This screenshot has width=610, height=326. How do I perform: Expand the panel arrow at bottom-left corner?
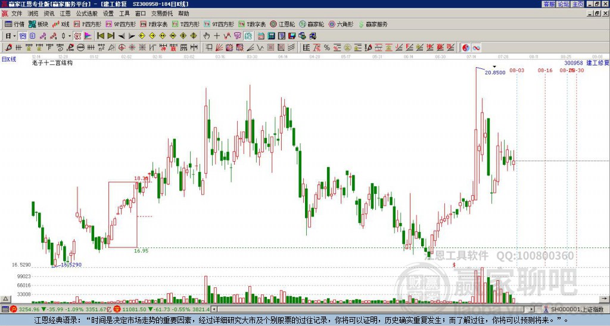pos(5,299)
